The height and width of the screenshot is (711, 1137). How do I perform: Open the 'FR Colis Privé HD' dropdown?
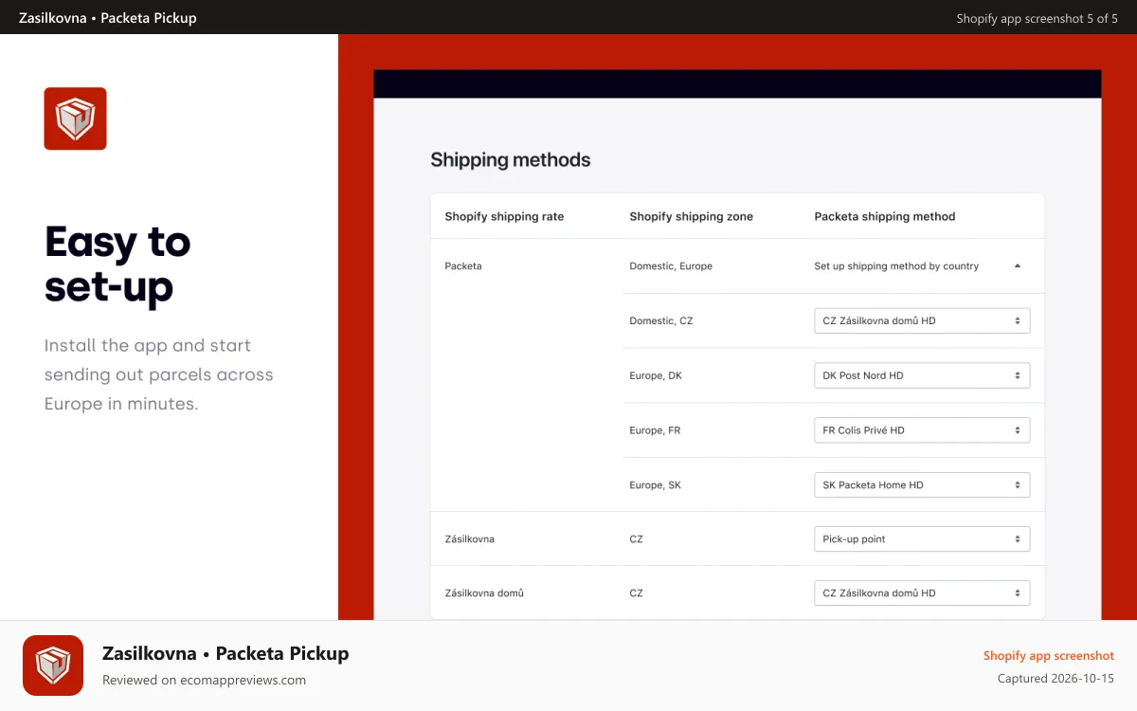click(922, 430)
